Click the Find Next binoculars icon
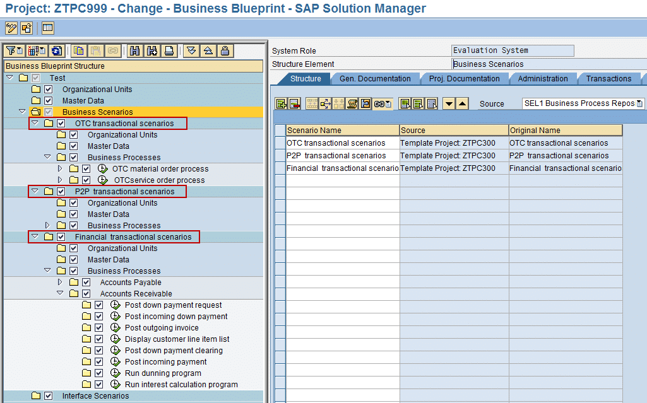The height and width of the screenshot is (403, 647). coord(151,50)
